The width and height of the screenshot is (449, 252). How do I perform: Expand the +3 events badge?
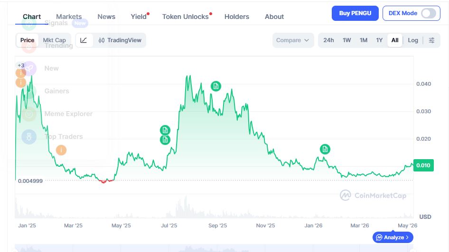pos(21,65)
